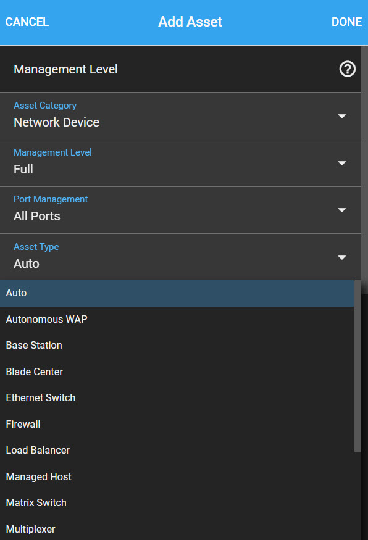The image size is (368, 540).
Task: Click the Port Management dropdown arrow
Action: (x=342, y=210)
